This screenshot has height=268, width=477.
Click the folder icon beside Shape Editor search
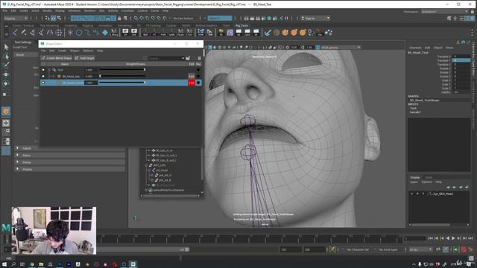click(x=188, y=58)
